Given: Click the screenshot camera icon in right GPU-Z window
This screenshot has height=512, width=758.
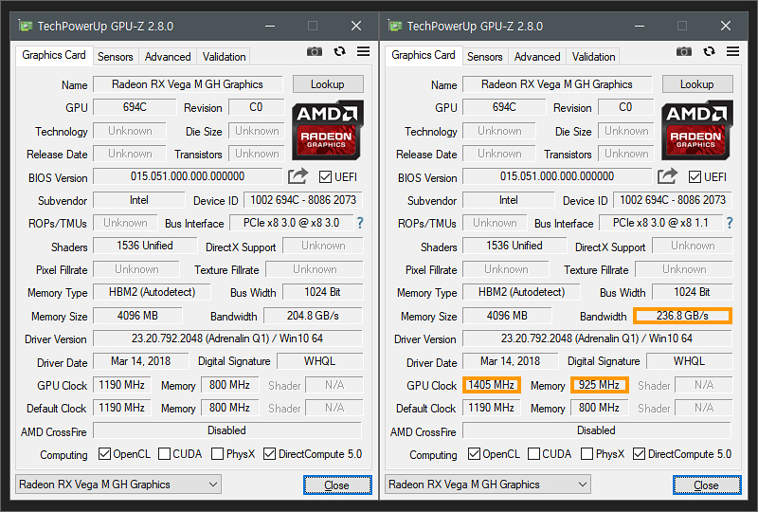Looking at the screenshot, I should pyautogui.click(x=683, y=51).
